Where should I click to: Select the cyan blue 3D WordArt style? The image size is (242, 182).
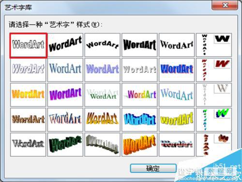click(139, 120)
